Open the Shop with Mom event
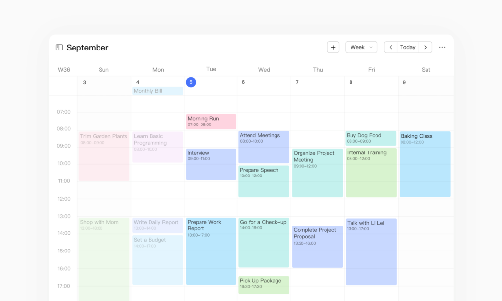This screenshot has height=301, width=502. click(x=104, y=259)
